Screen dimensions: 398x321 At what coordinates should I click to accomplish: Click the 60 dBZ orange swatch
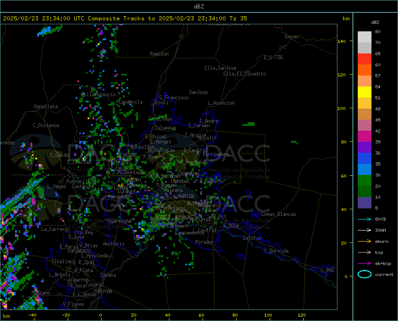coord(364,70)
